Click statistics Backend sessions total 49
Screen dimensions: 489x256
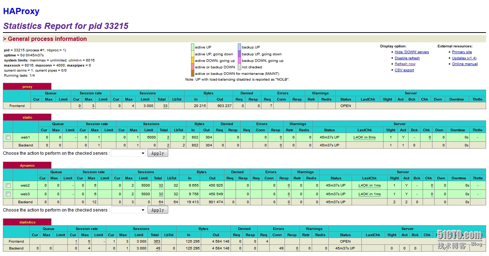point(158,248)
